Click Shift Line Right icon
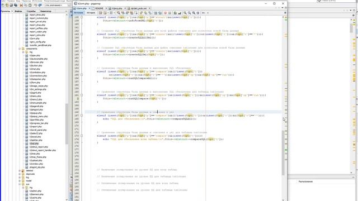 [x=160, y=13]
